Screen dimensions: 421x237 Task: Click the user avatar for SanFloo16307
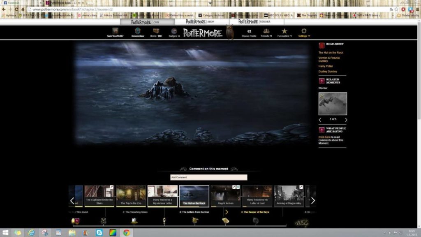click(115, 31)
